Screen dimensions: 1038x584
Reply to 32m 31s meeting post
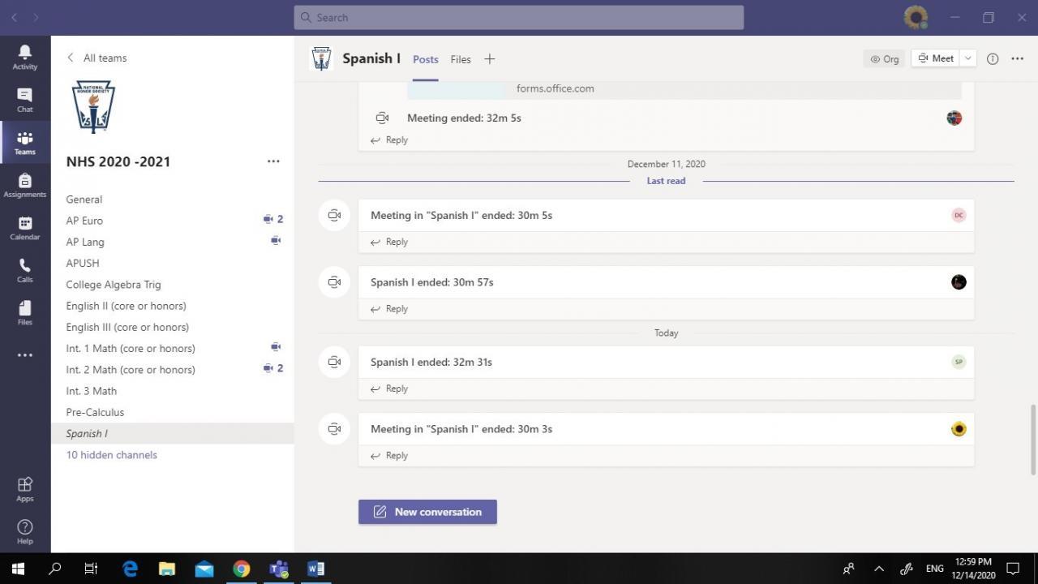pyautogui.click(x=389, y=389)
